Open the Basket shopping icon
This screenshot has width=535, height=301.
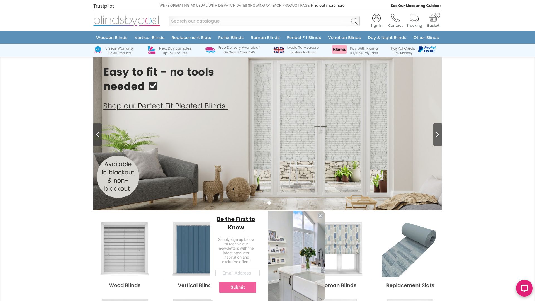coord(433,18)
